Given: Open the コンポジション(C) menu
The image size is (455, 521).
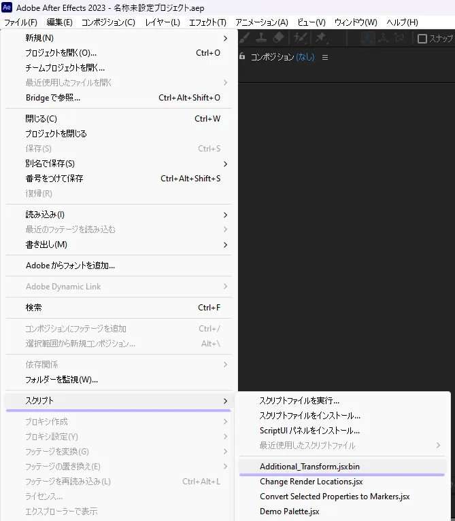Looking at the screenshot, I should pos(108,22).
